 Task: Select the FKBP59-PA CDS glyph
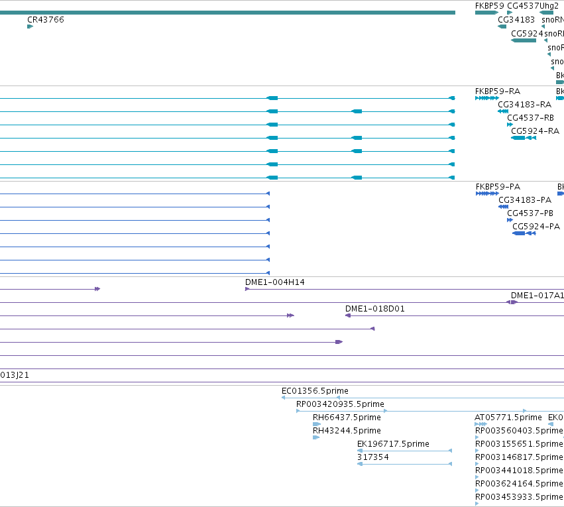[x=487, y=194]
